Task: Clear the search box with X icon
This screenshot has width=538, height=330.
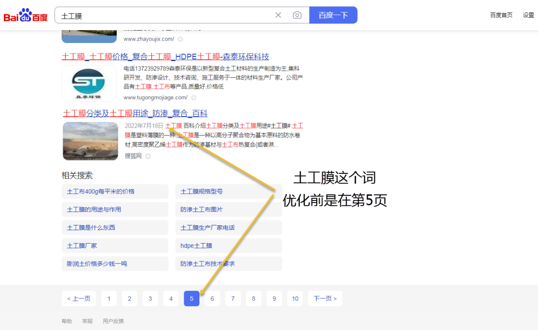Action: (x=278, y=15)
